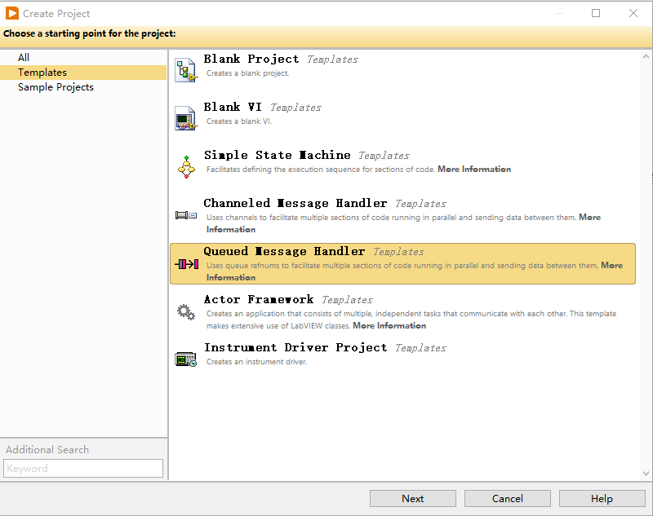Click the scrollbar down arrow
Screen dimensions: 653x516
point(646,474)
